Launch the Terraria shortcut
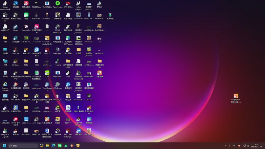265x149 pixels. tap(58, 63)
